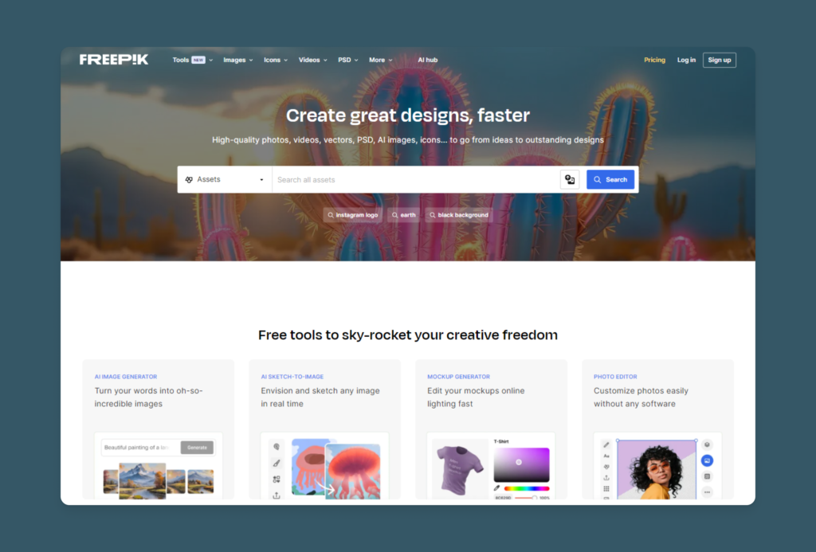Click the Sign up button
The height and width of the screenshot is (552, 816).
719,60
